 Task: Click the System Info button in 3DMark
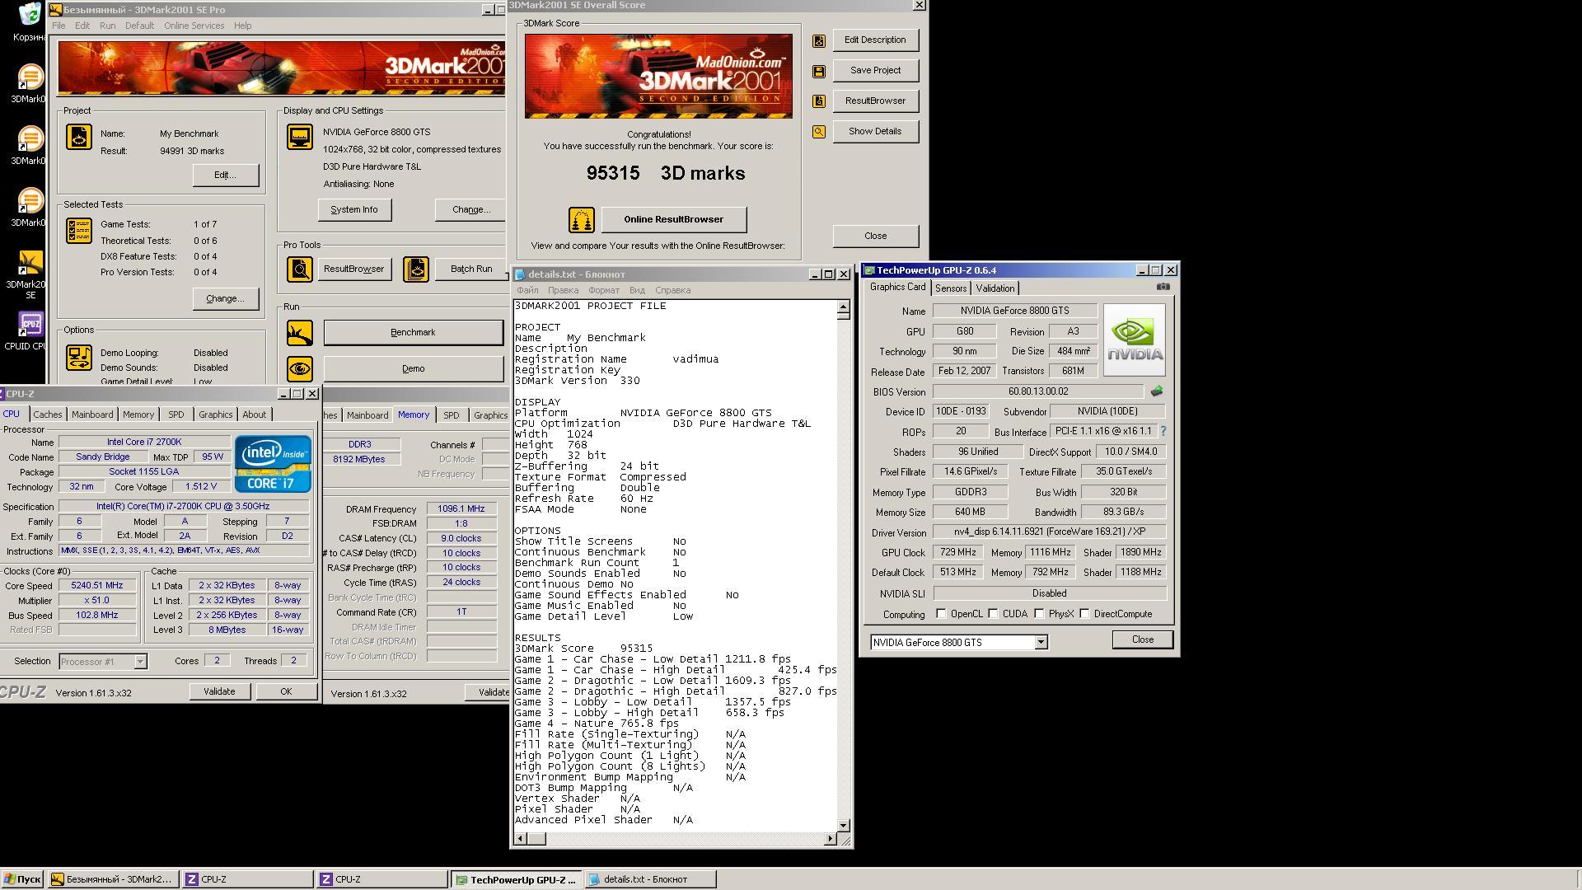tap(354, 210)
